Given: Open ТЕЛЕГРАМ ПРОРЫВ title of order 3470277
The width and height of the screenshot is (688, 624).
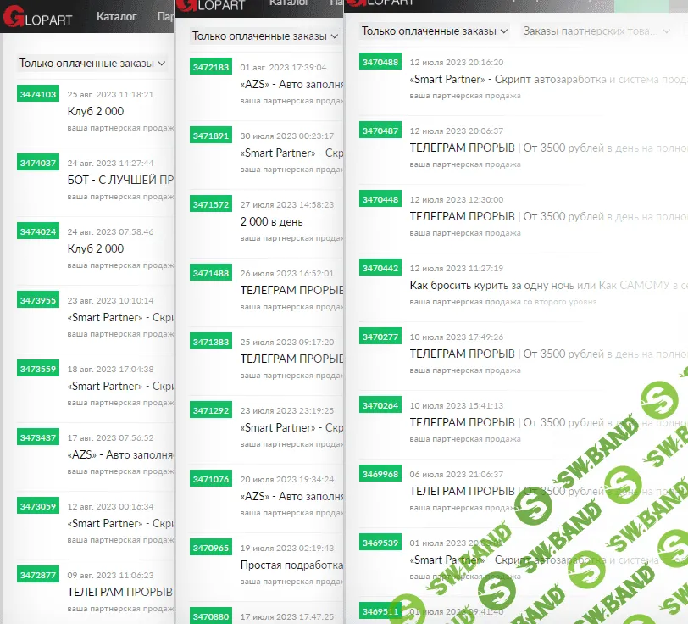Looking at the screenshot, I should point(548,354).
